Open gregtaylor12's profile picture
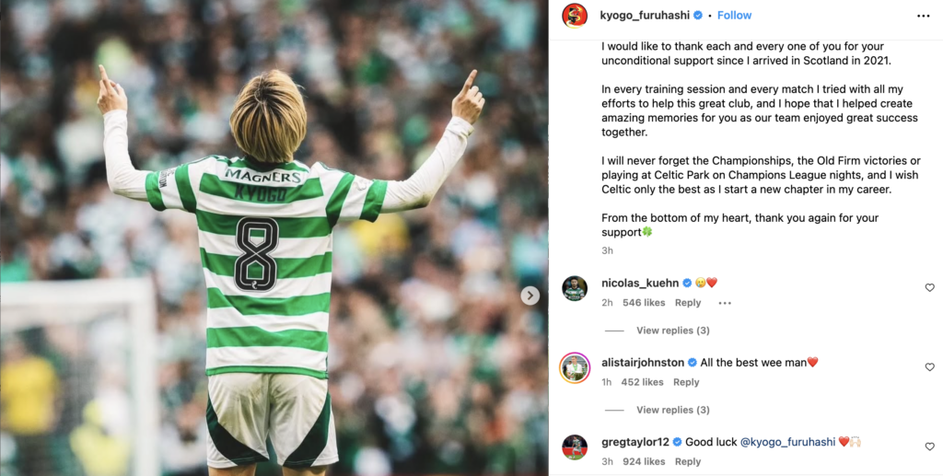Viewport: 943px width, 476px height. [x=575, y=447]
